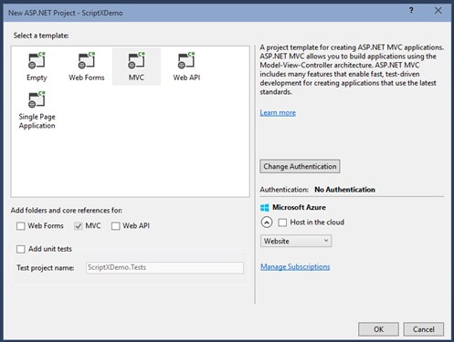Open the Website hosting type dropdown

296,241
